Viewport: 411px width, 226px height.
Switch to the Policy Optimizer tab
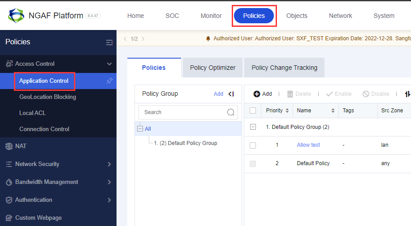coord(212,68)
